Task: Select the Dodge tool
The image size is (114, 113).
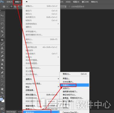Action: coord(2,68)
